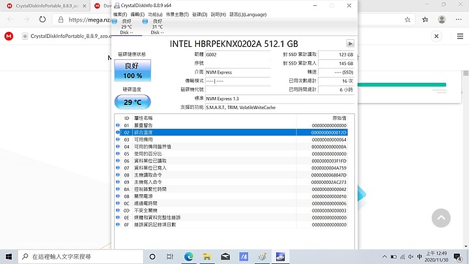This screenshot has height=264, width=469.
Task: Dismiss the MEGA file bar with X
Action: (x=436, y=37)
